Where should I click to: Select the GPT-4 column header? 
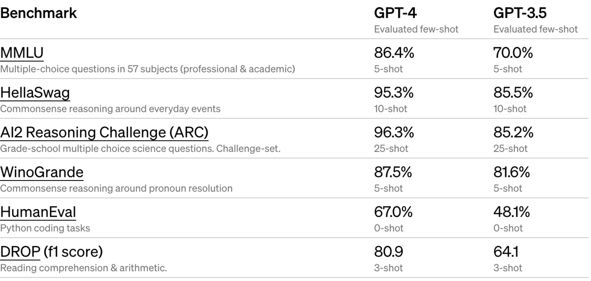tap(396, 13)
